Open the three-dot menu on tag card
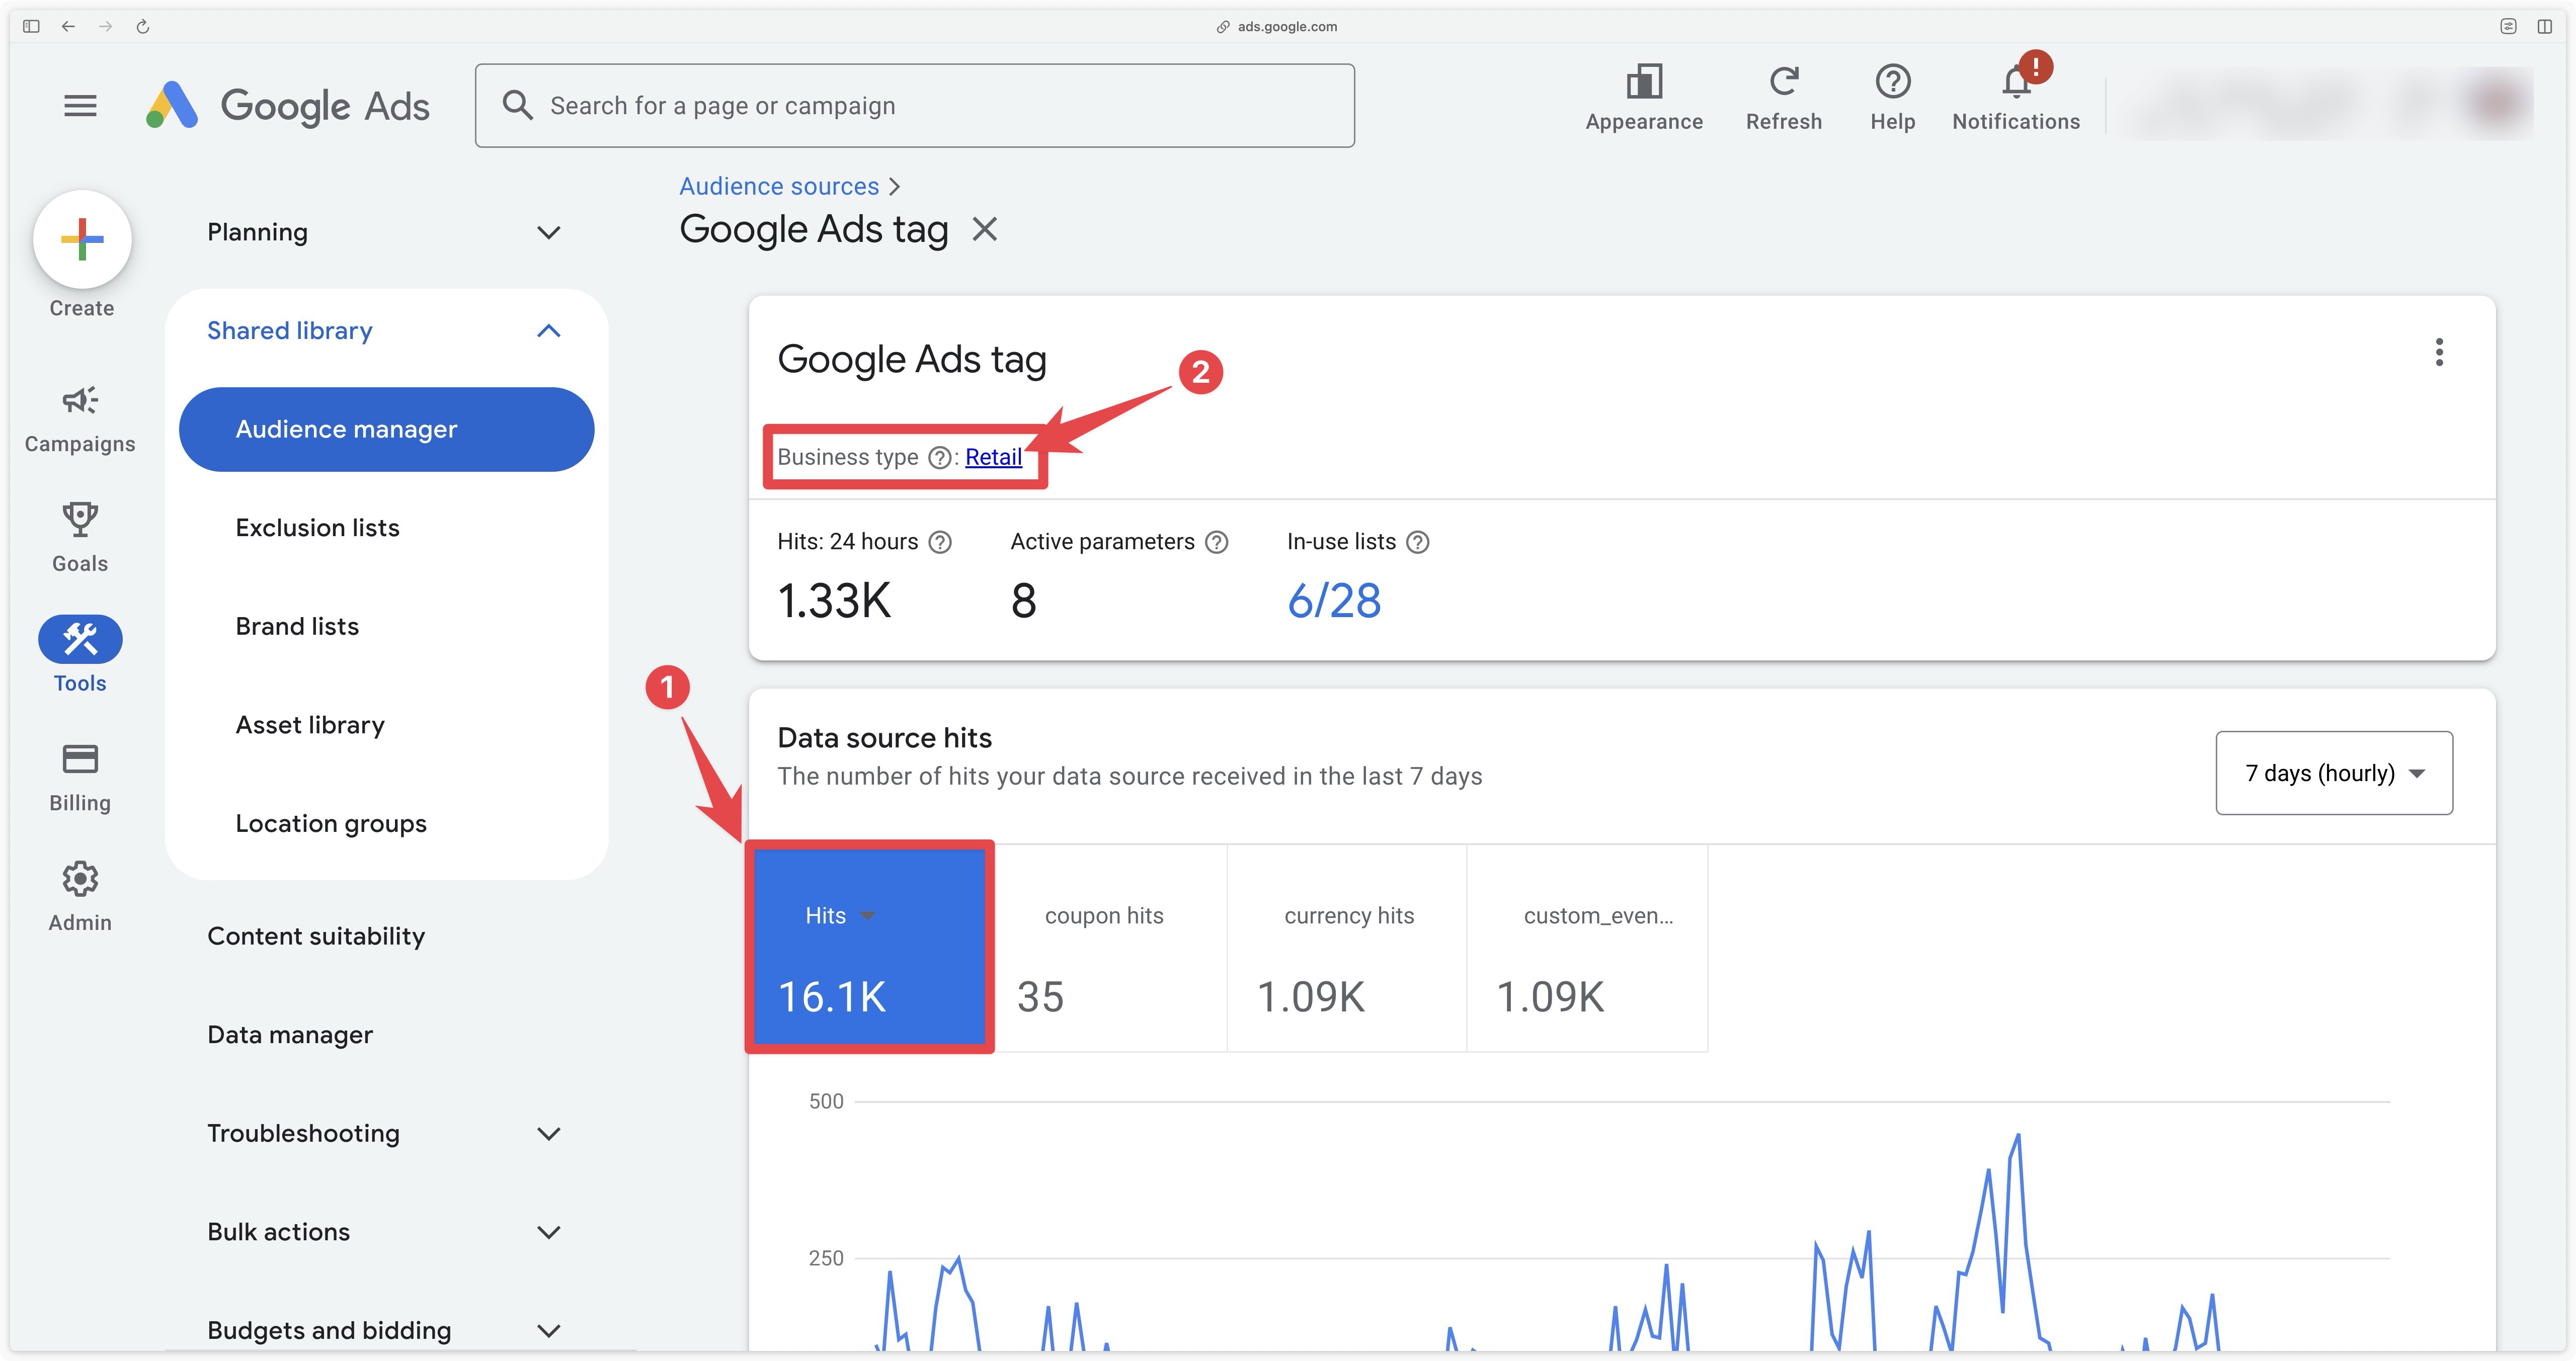2576x1361 pixels. coord(2438,352)
